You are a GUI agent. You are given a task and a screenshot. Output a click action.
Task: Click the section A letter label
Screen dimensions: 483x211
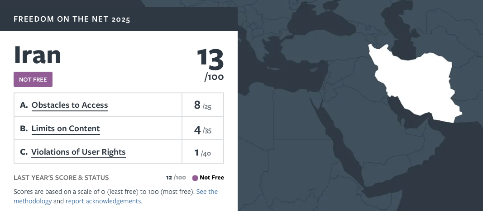coord(24,105)
